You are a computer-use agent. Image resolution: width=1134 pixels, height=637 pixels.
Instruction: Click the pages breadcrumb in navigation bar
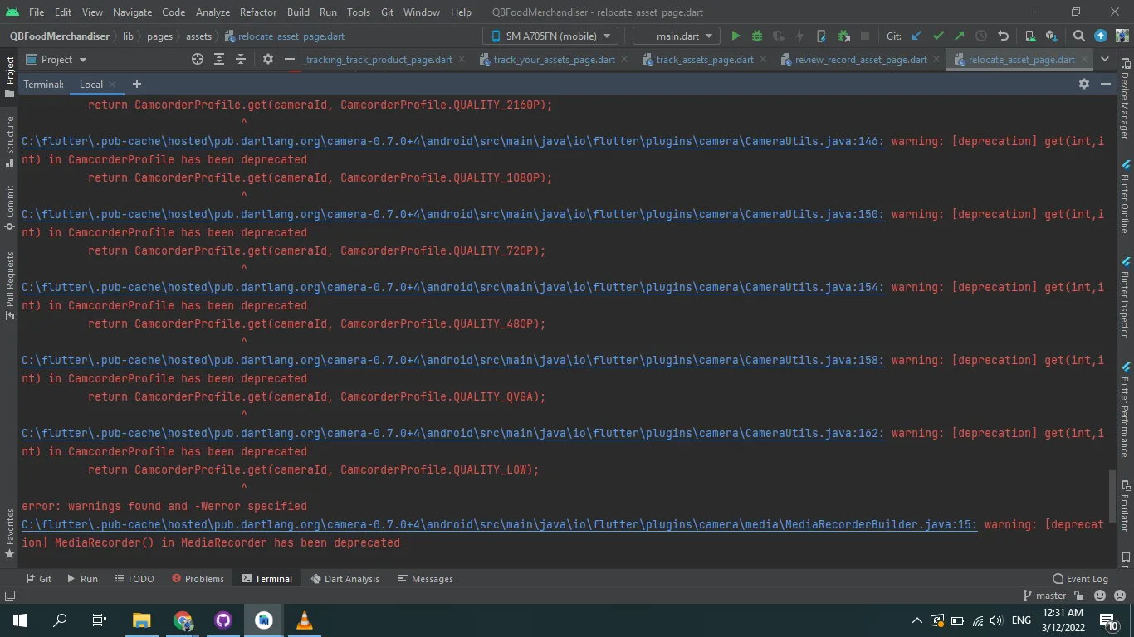(x=159, y=36)
